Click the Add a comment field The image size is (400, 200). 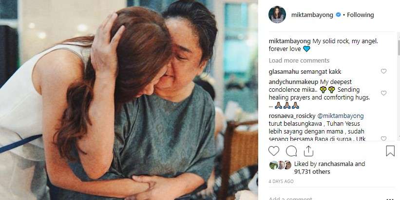pyautogui.click(x=292, y=199)
